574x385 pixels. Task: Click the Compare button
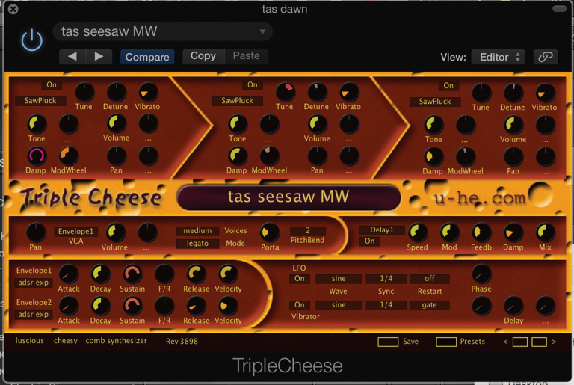147,57
